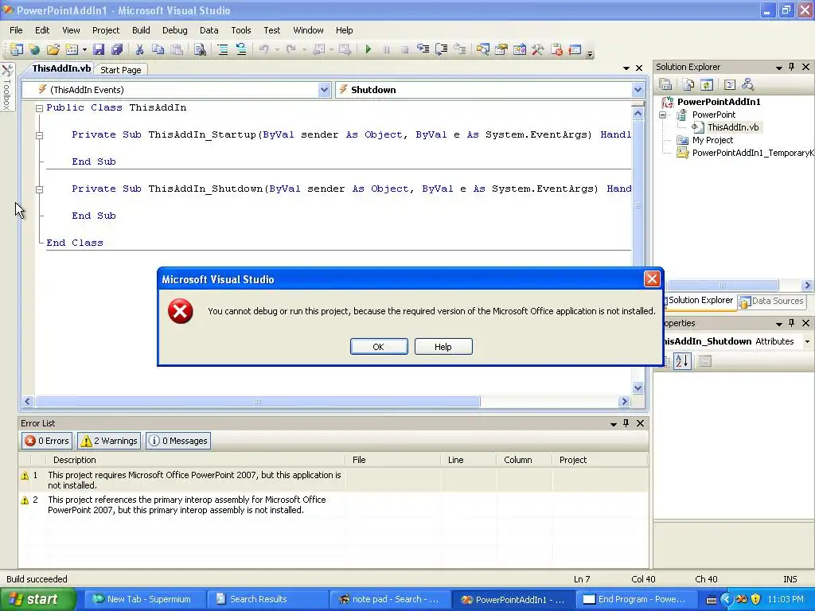Switch to the Start Page tab
Screen dimensions: 815x611
pyautogui.click(x=121, y=70)
